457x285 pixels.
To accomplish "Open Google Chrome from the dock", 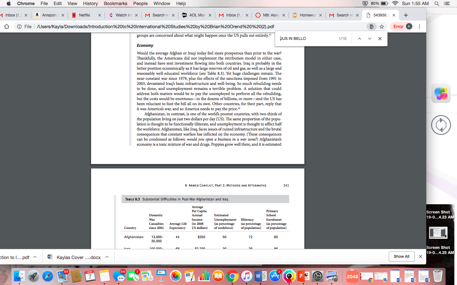I will (x=232, y=276).
